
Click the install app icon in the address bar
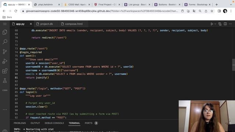(188, 11)
